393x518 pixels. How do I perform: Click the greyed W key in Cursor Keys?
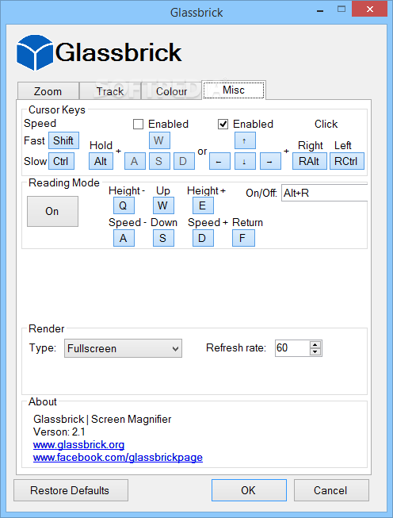tap(159, 140)
